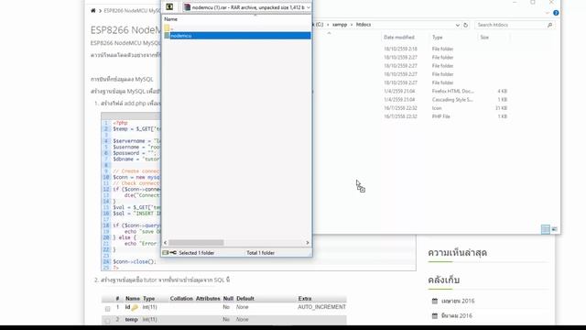The image size is (586, 330).
Task: Click the ความเห็นล่าสุด sidebar heading
Action: [458, 253]
